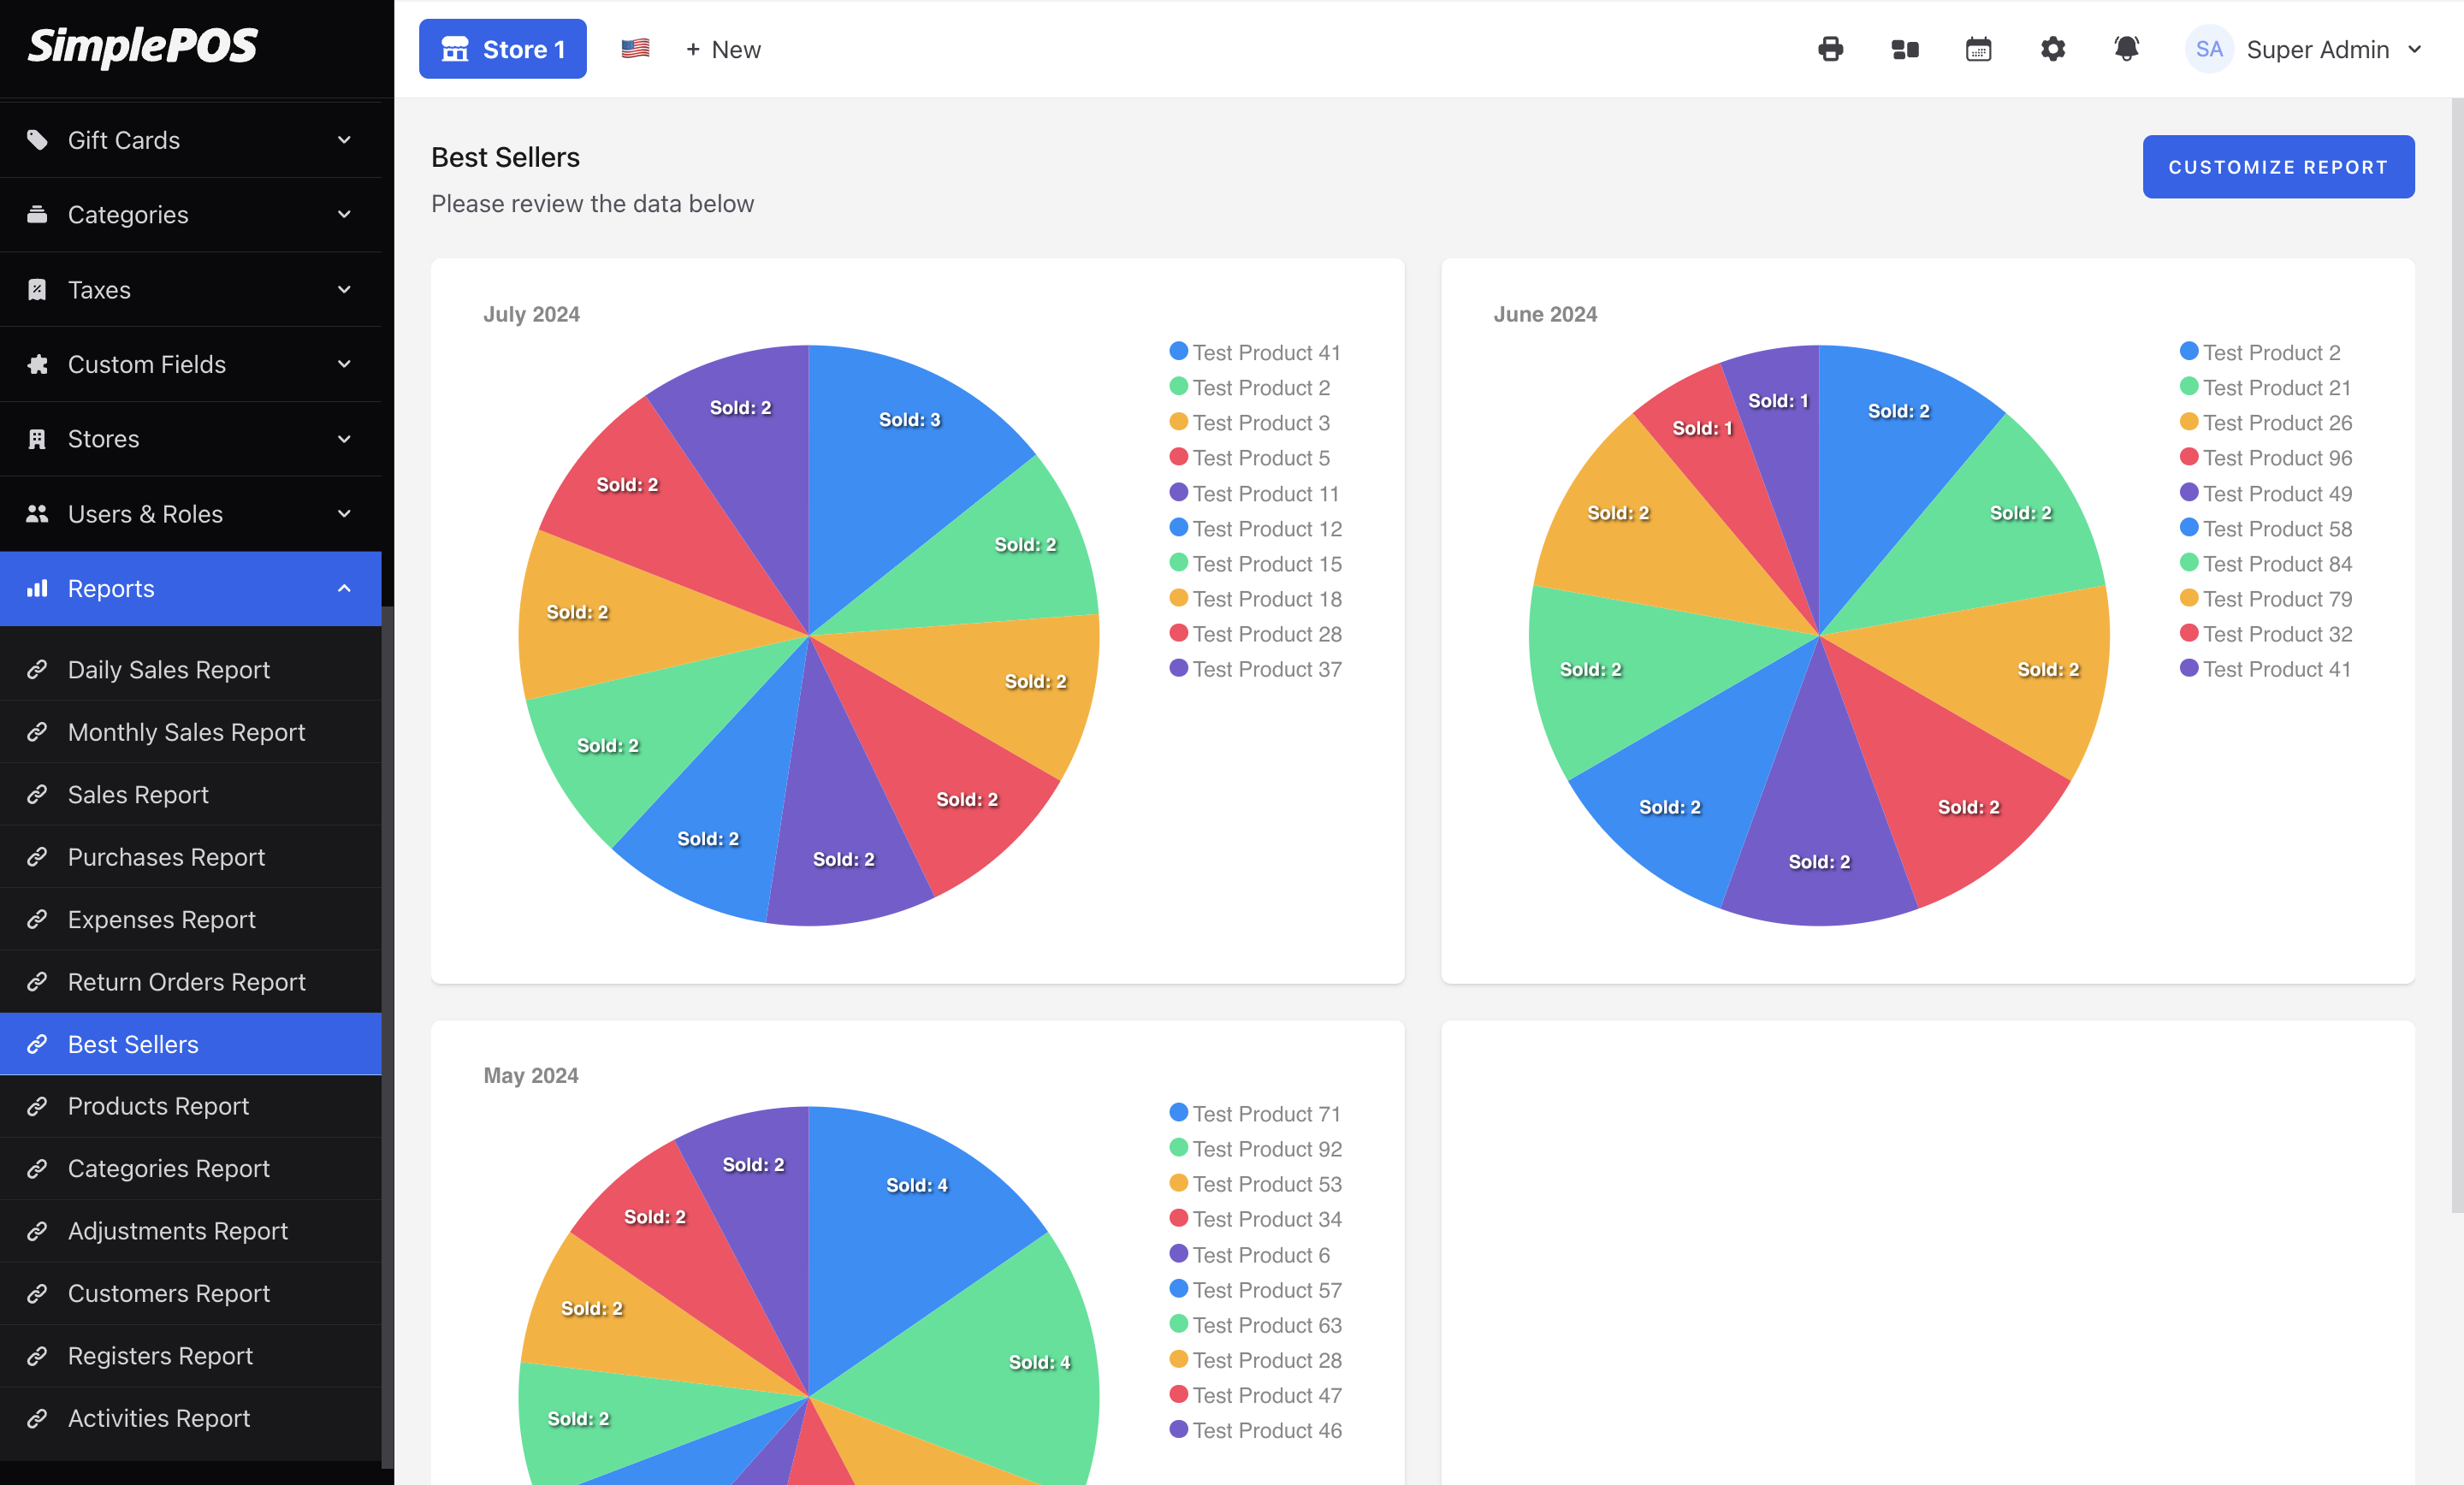Click the Gift Cards tag icon

(x=37, y=140)
